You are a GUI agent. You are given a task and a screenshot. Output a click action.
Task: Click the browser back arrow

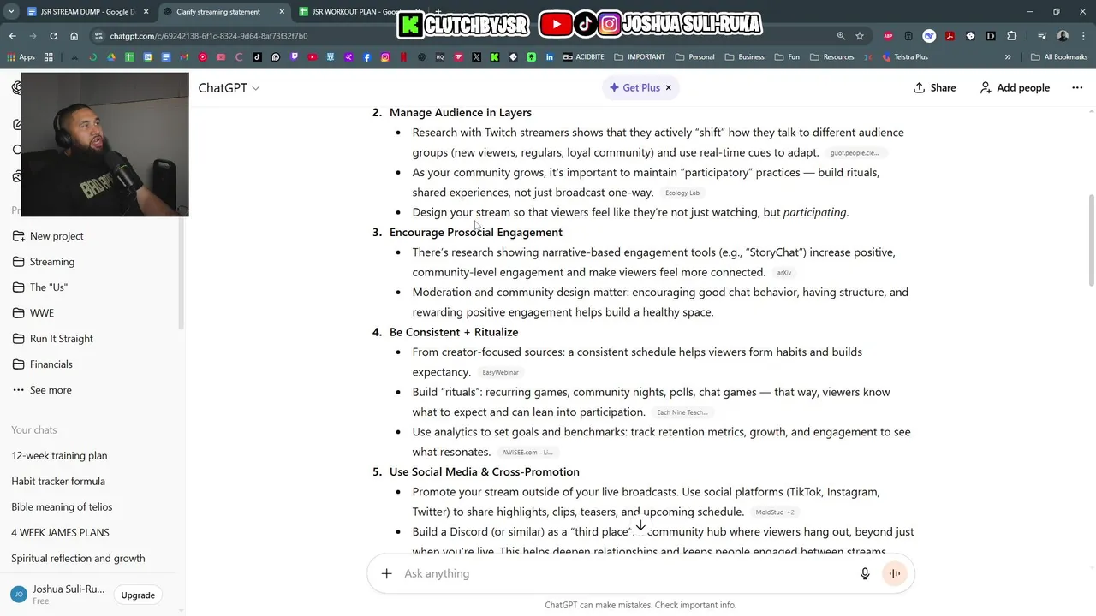point(12,36)
